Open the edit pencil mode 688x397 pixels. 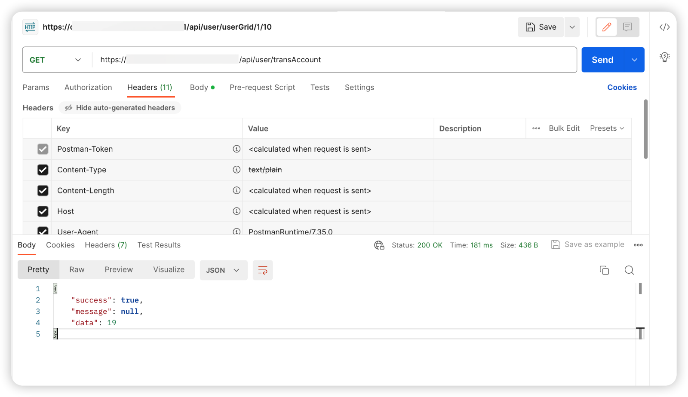[x=607, y=27]
